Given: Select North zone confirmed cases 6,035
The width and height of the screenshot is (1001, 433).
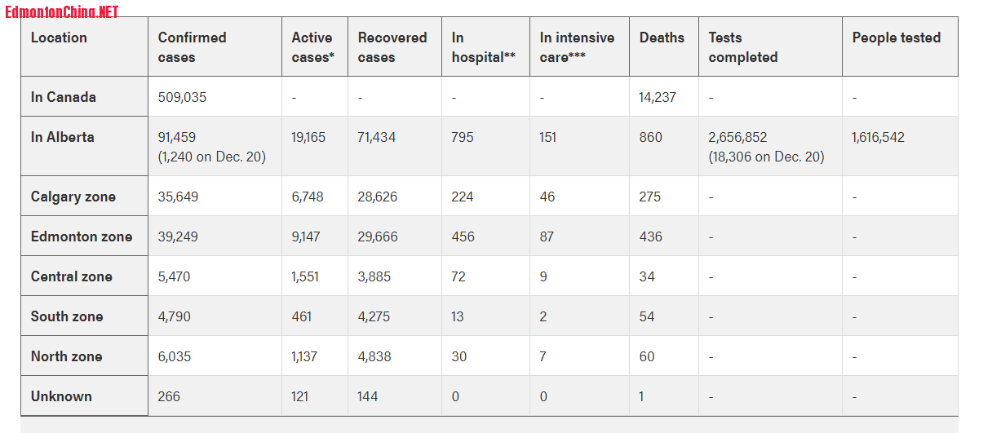Looking at the screenshot, I should coord(175,356).
